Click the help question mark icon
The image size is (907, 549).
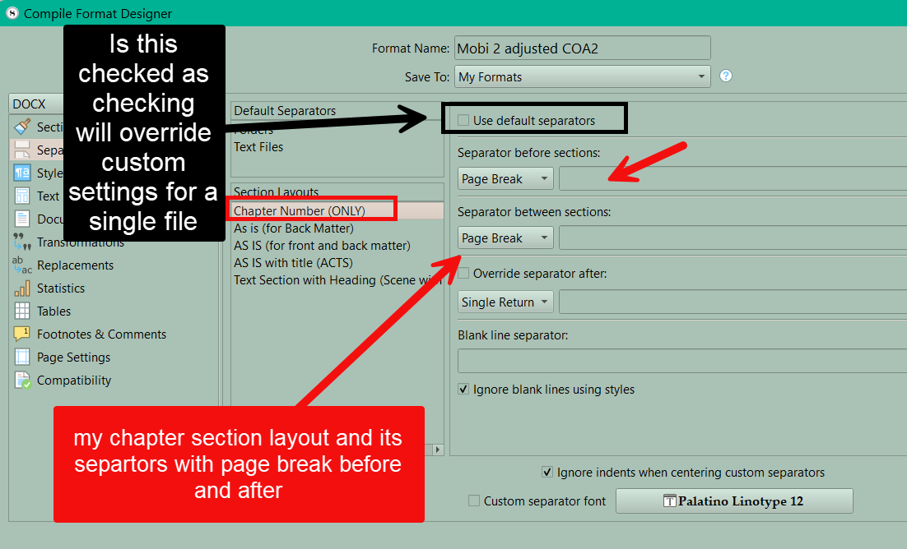pos(725,76)
